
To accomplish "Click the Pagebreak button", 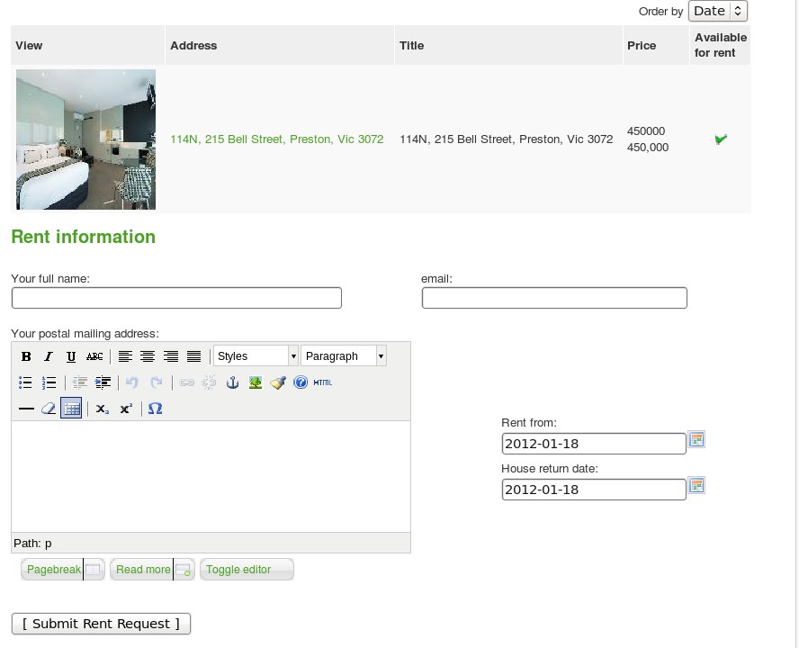I will [x=63, y=570].
